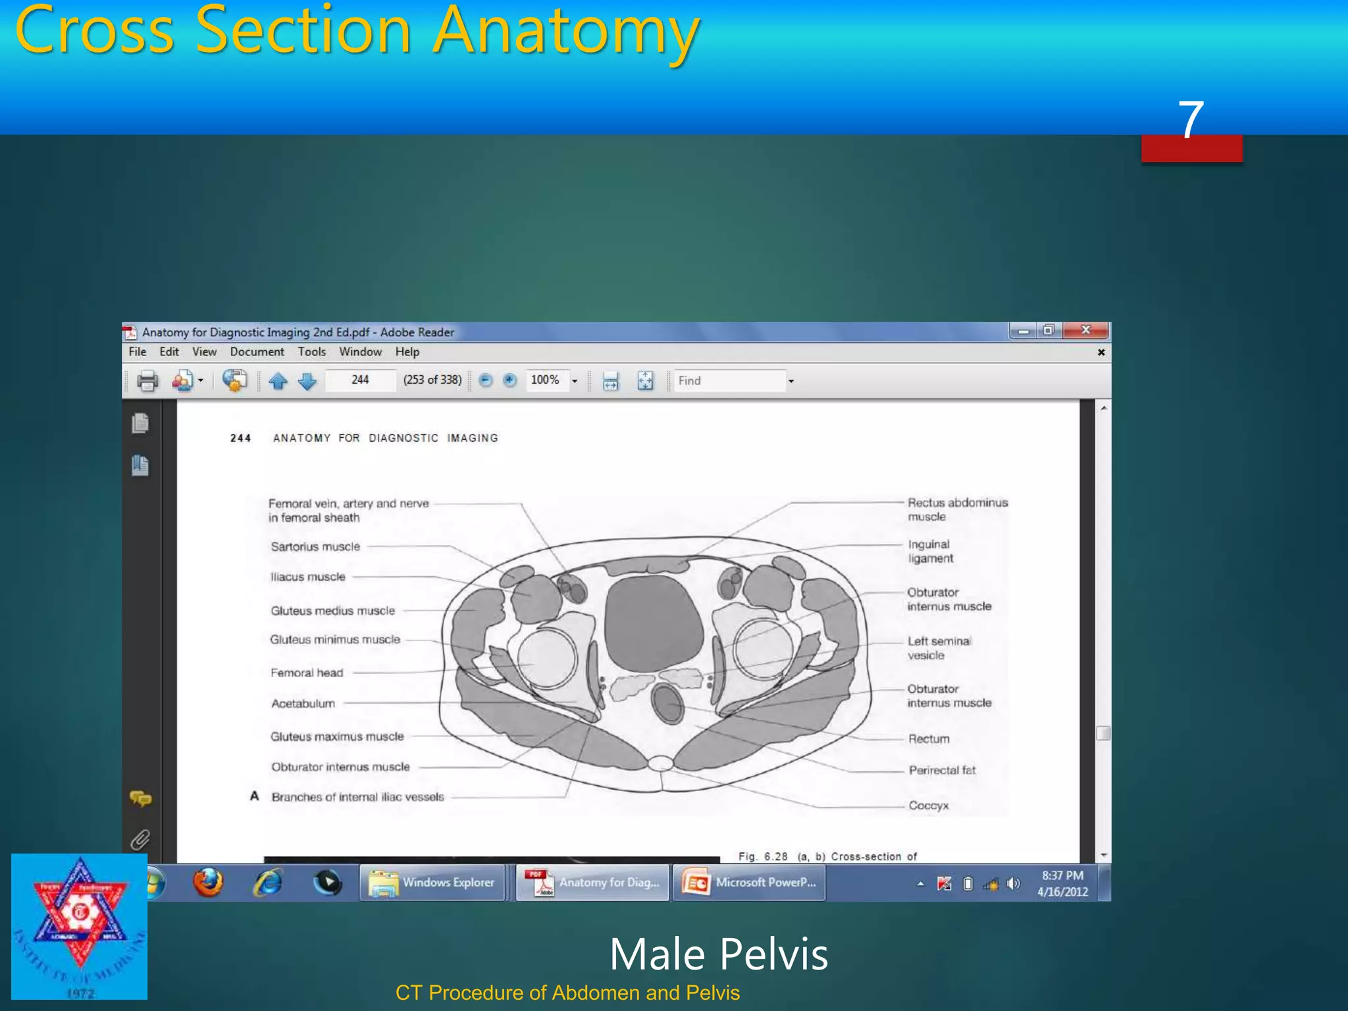The width and height of the screenshot is (1348, 1011).
Task: Click the 'Perirectal fat' label
Action: 942,770
